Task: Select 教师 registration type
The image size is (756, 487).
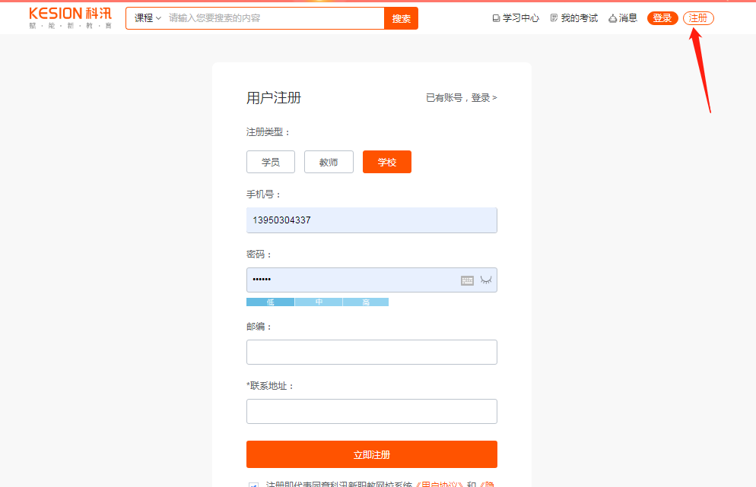Action: click(x=329, y=162)
